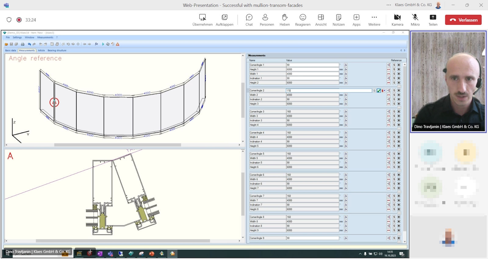The image size is (488, 259).
Task: Click the blue undo arrow icon
Action: coord(29,44)
